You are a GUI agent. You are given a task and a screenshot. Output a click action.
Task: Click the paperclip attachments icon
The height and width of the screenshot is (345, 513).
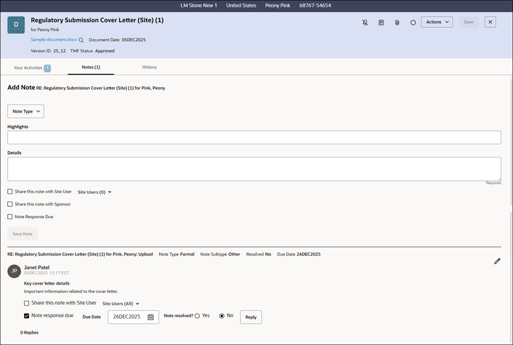coord(397,22)
